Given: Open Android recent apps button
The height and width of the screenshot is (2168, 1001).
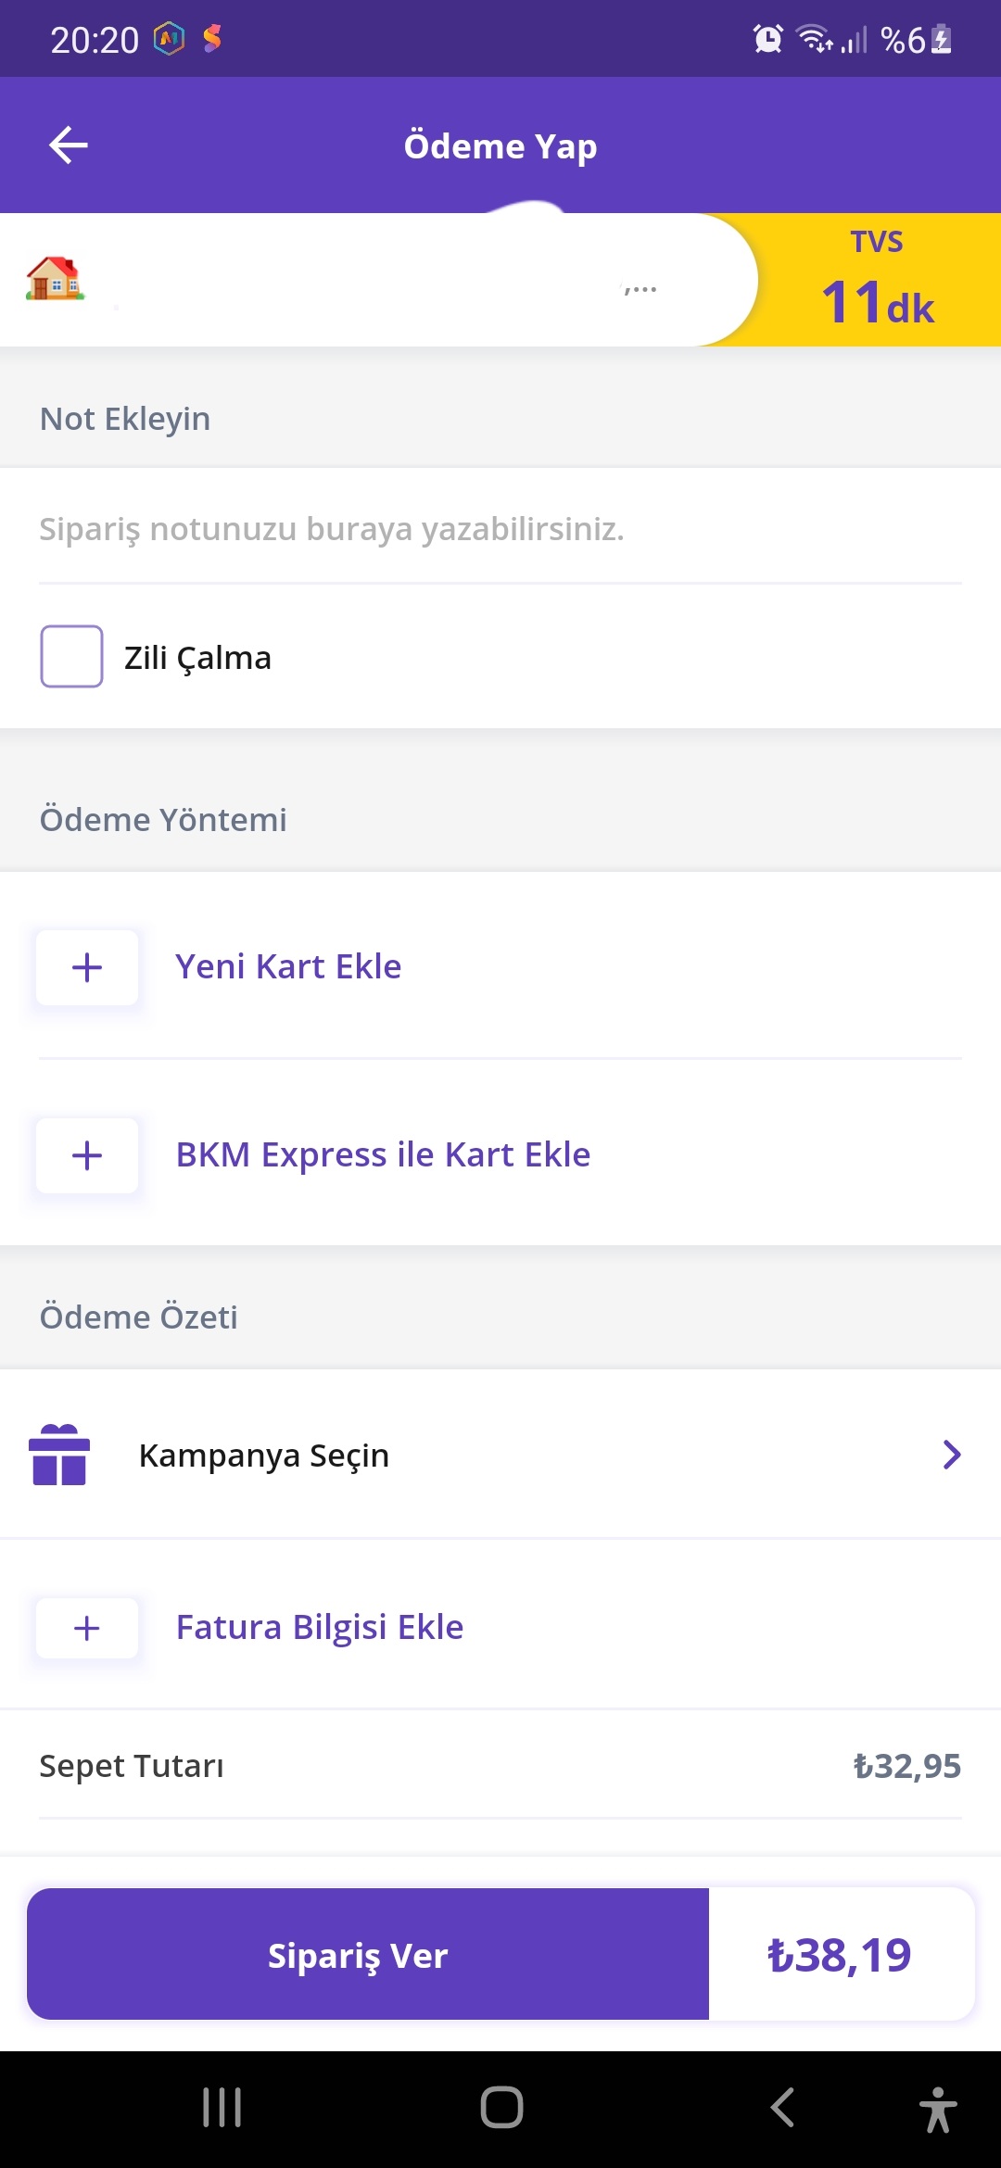Looking at the screenshot, I should pyautogui.click(x=222, y=2108).
